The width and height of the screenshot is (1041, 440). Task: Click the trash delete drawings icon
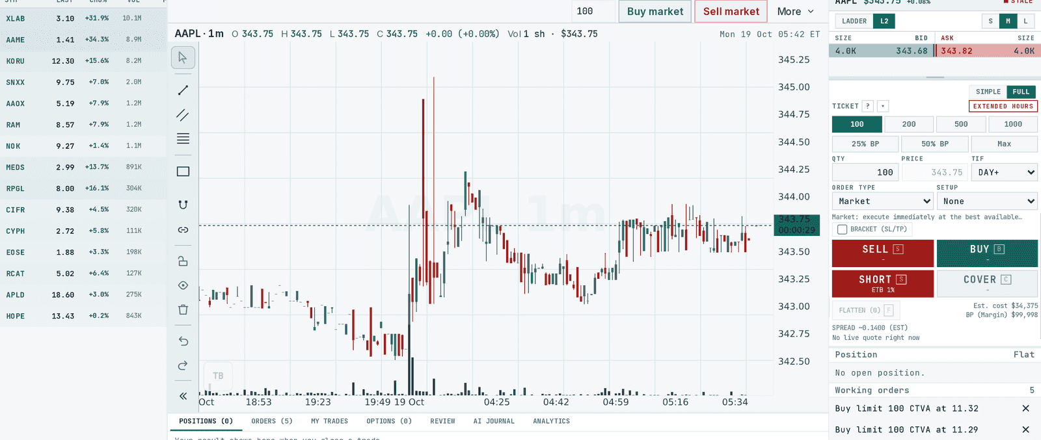click(x=183, y=309)
